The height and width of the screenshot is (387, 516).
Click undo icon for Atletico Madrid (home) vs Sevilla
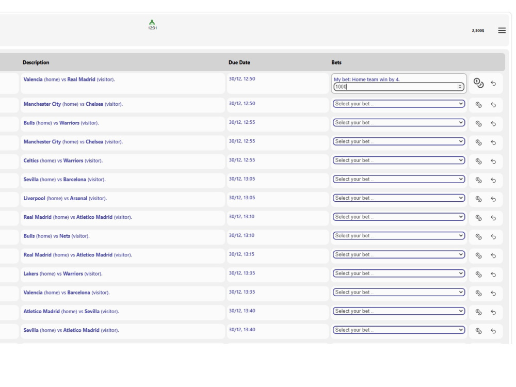[x=493, y=312]
